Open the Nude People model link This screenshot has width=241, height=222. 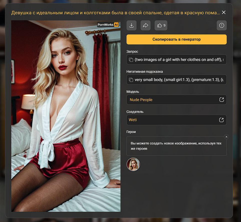pos(141,100)
